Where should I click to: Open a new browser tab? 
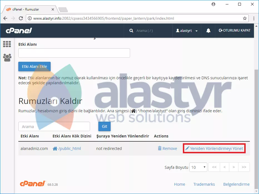click(x=63, y=9)
